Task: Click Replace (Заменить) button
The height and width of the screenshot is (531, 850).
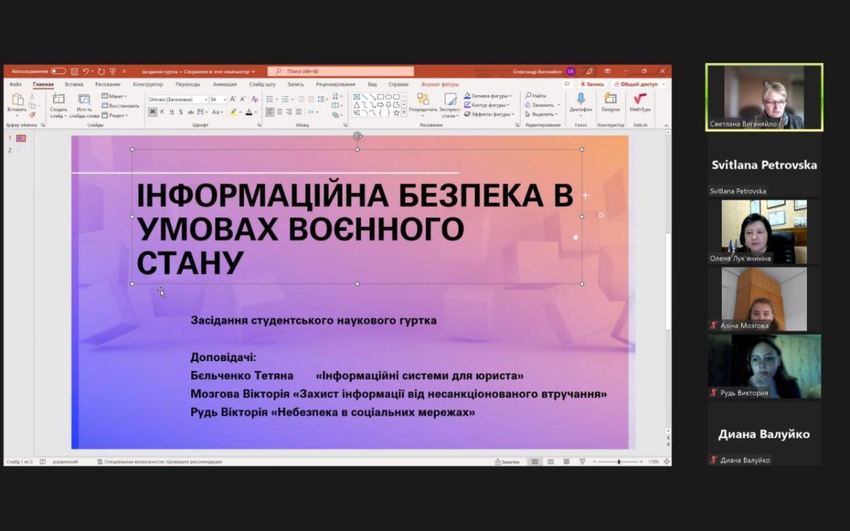Action: point(542,105)
